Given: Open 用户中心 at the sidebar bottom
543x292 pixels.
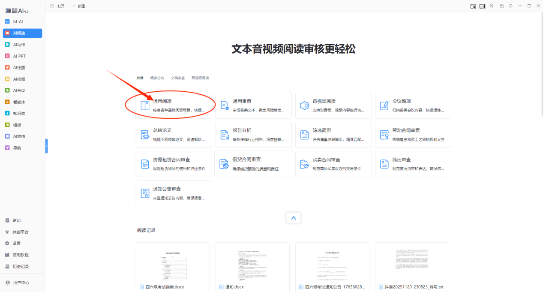Looking at the screenshot, I should [21, 283].
